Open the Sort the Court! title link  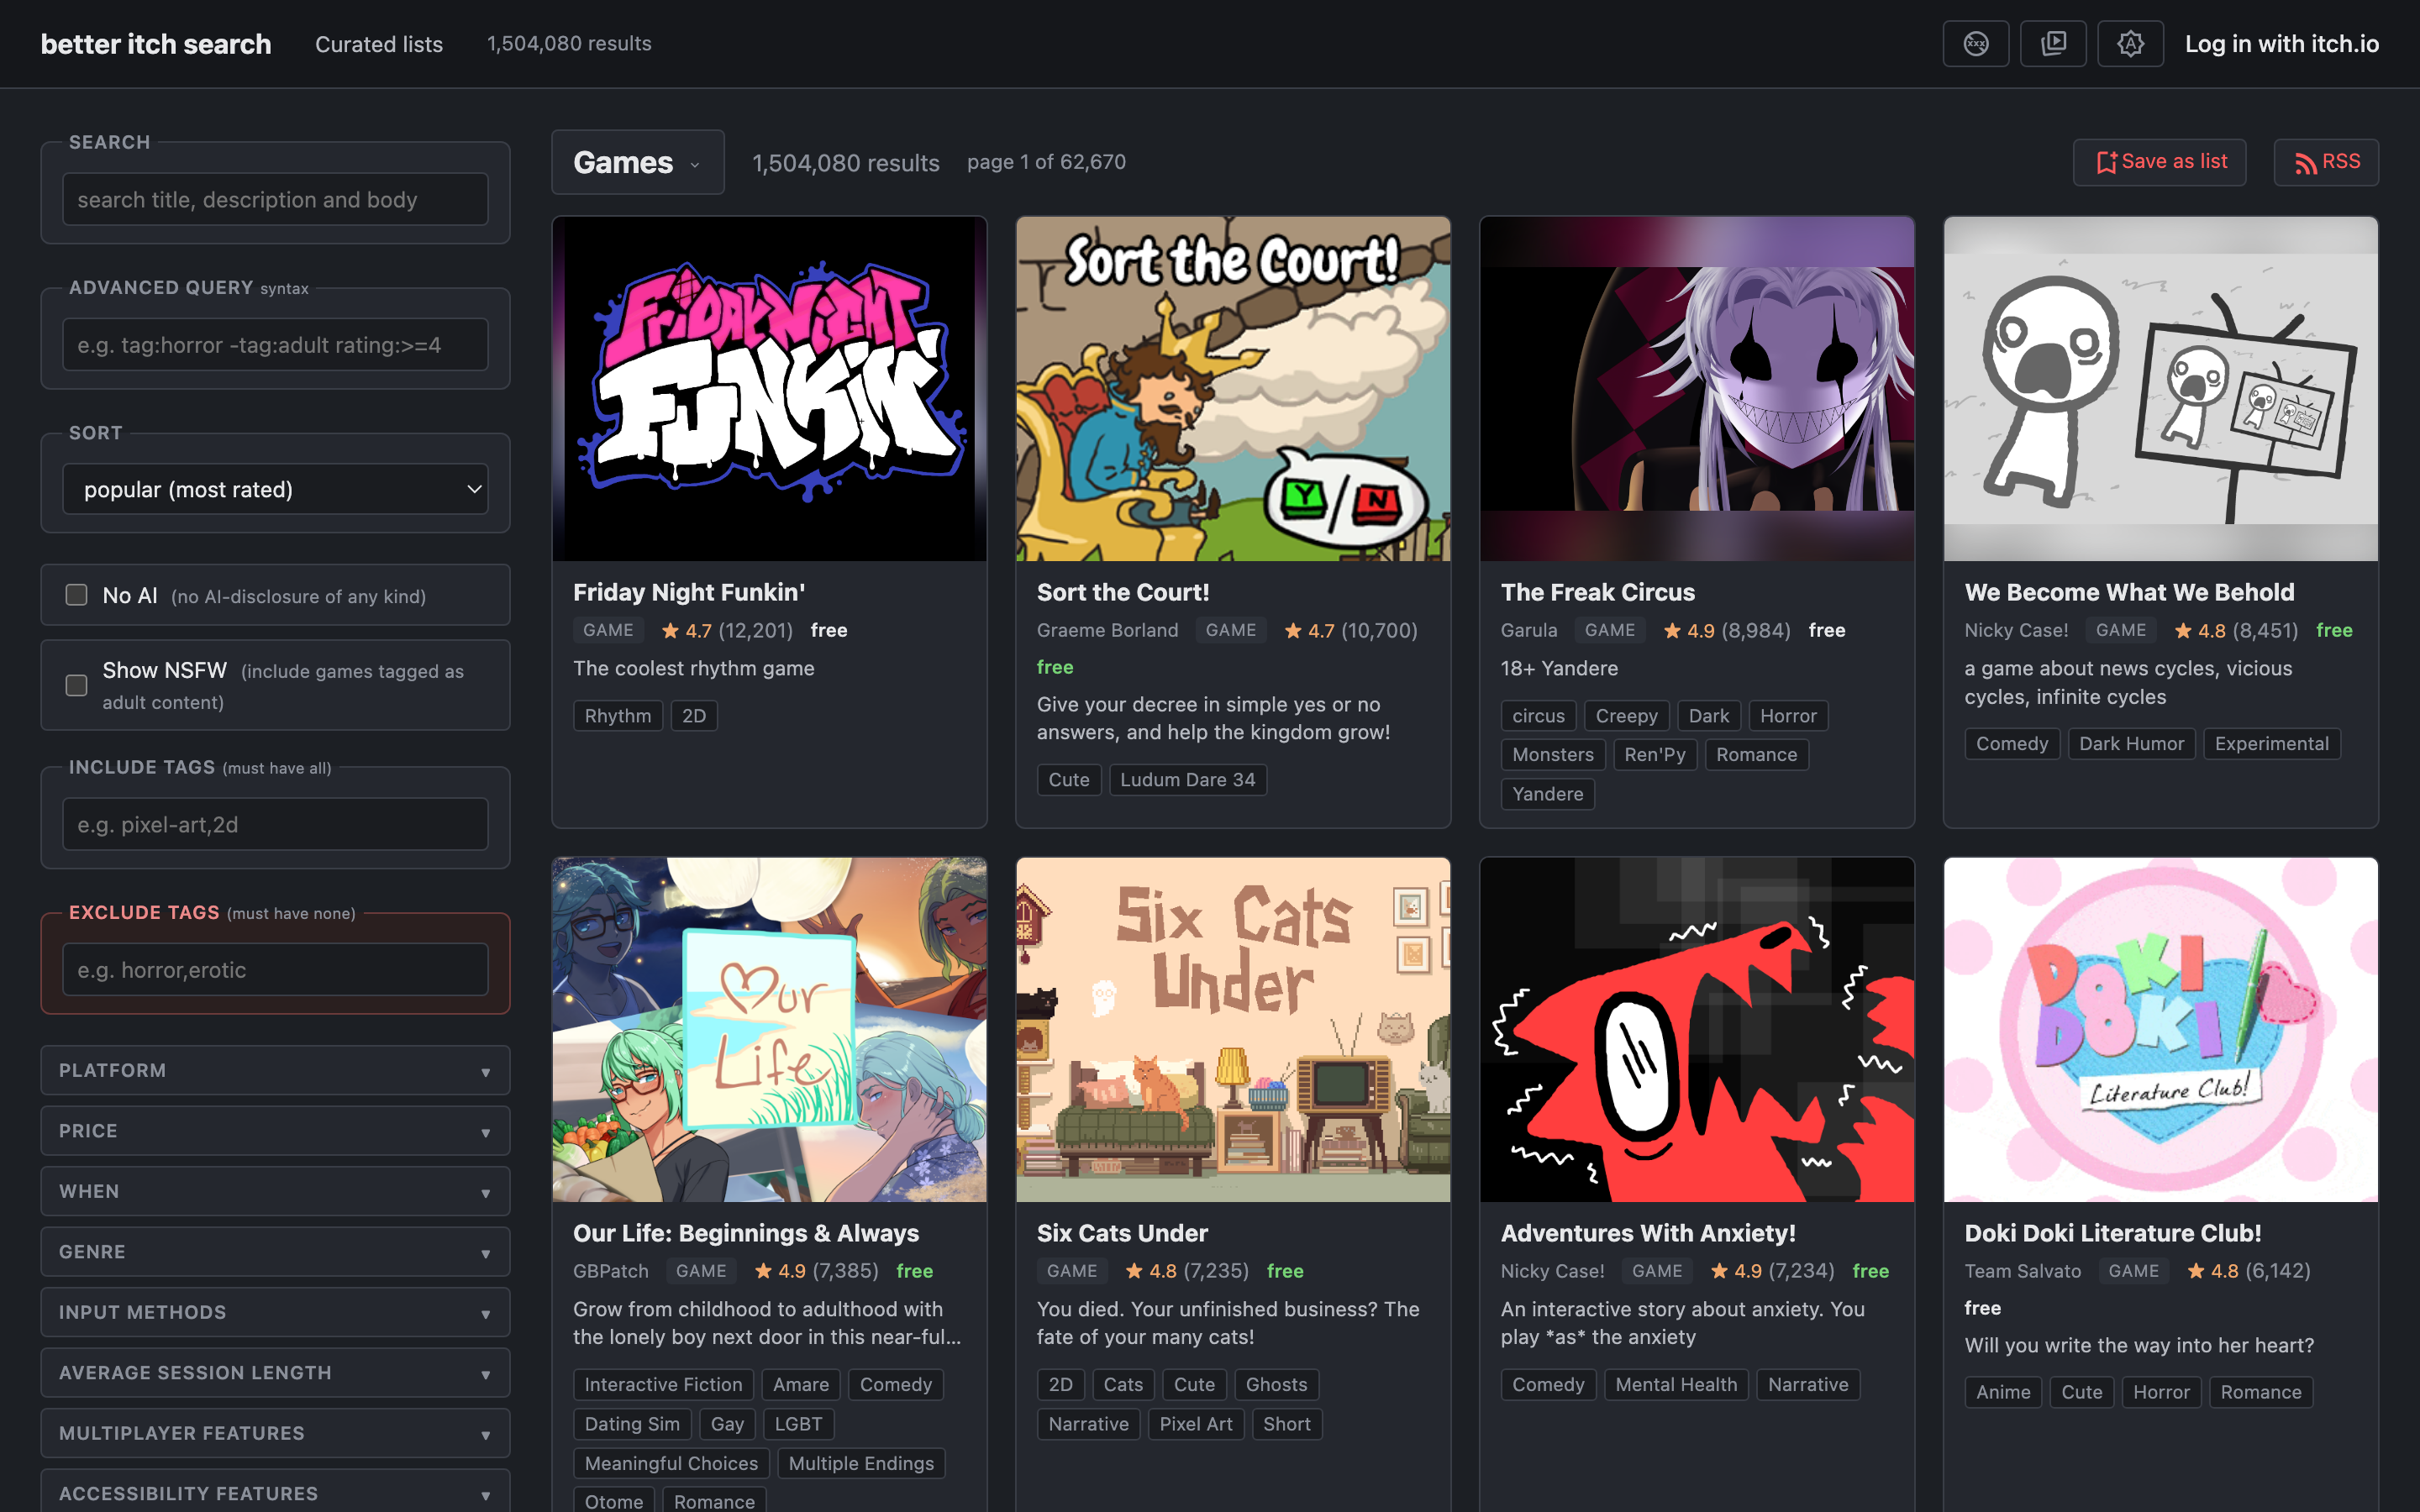click(1123, 592)
